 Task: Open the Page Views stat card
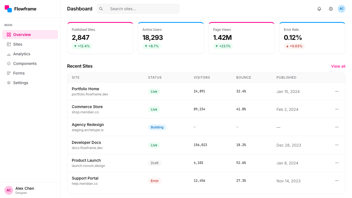(x=241, y=38)
